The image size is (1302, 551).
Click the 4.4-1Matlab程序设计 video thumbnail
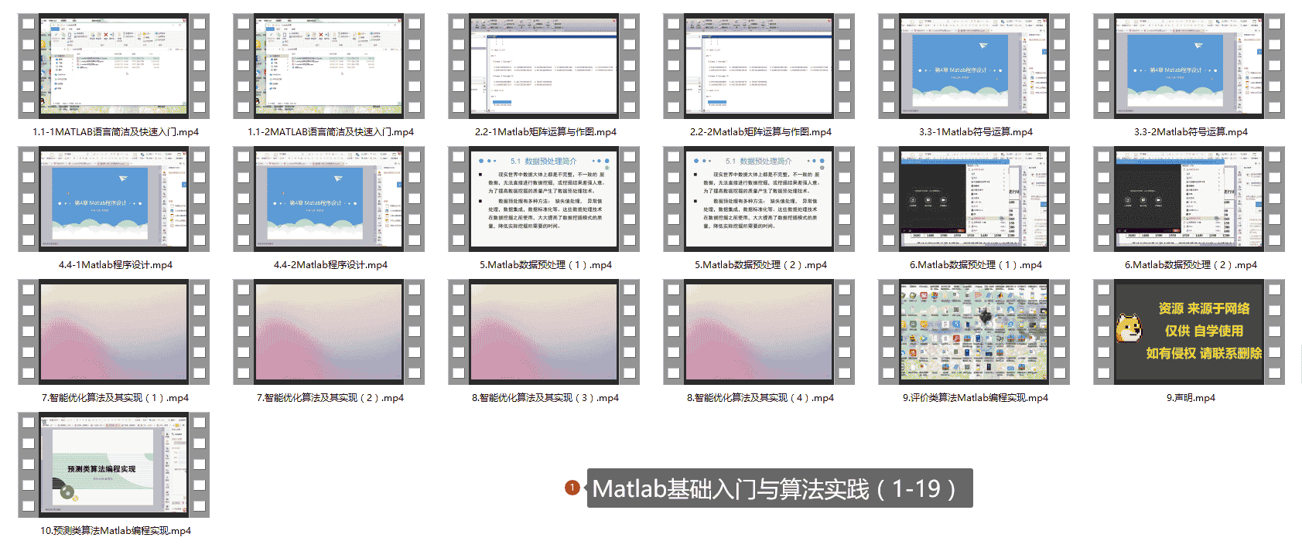pyautogui.click(x=114, y=199)
